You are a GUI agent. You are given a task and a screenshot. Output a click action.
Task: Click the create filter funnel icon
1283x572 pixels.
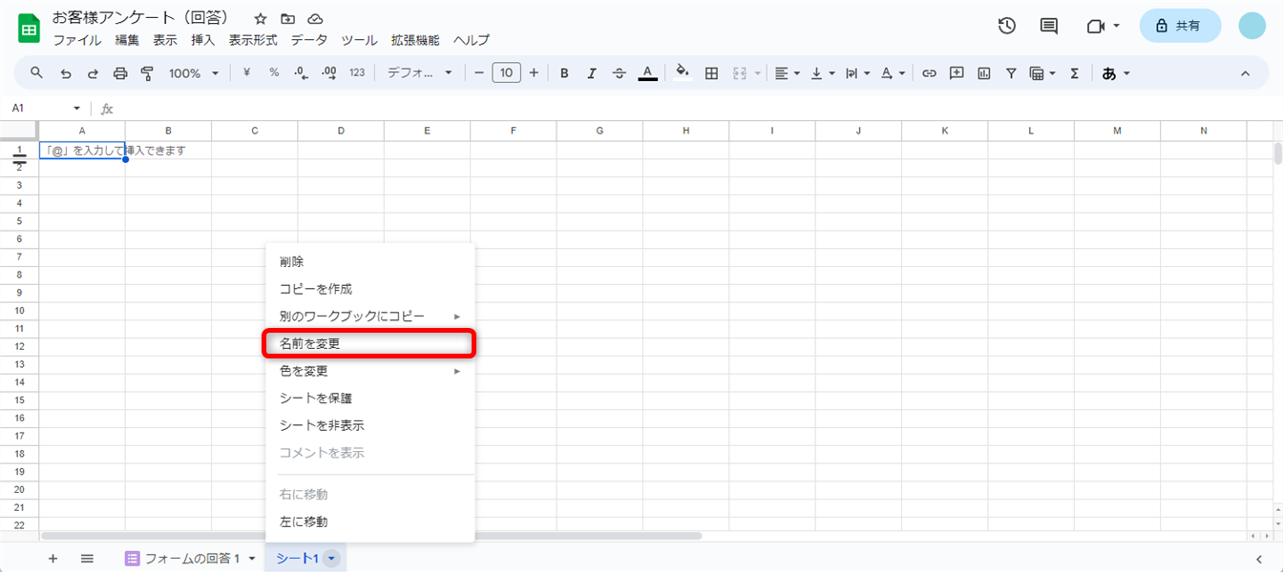coord(1011,73)
